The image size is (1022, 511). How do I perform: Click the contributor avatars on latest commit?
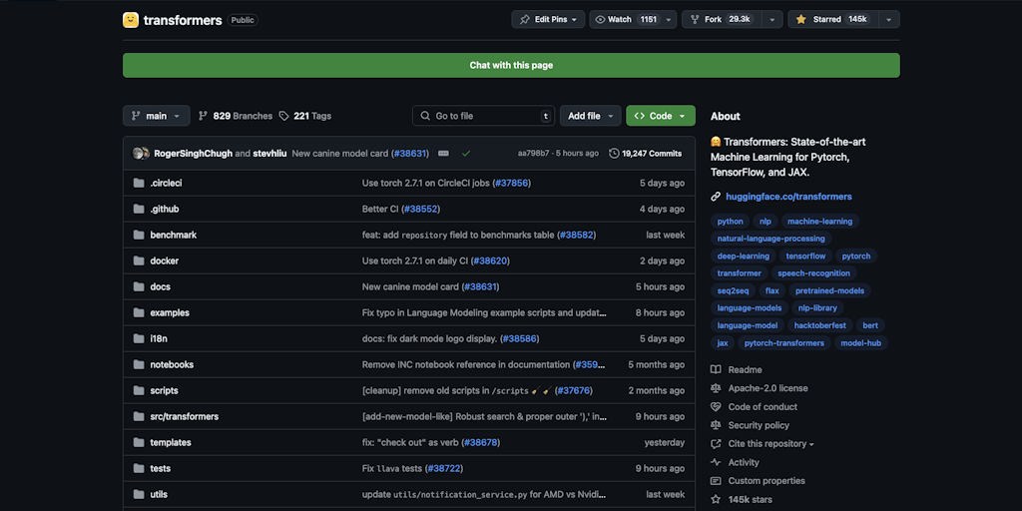point(141,154)
